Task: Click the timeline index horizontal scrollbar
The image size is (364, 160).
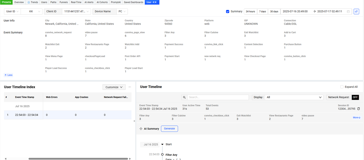Action: pos(78,159)
